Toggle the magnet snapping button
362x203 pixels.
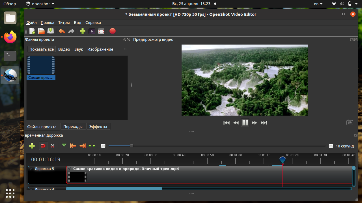pyautogui.click(x=43, y=146)
